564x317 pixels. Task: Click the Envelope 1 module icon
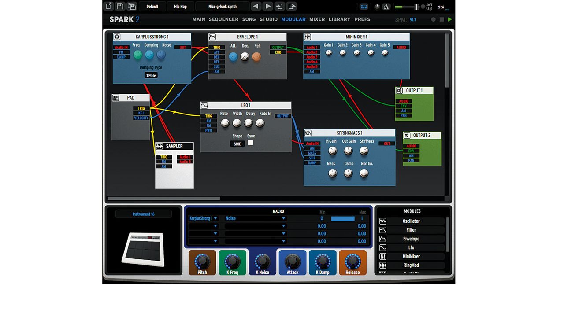[212, 37]
